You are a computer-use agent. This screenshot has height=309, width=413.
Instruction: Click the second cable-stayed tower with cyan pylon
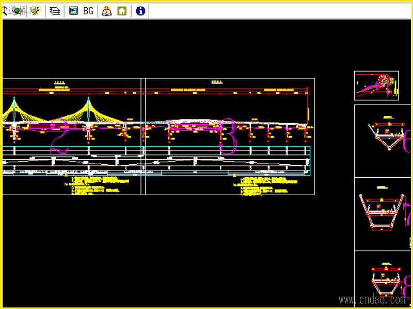89,111
